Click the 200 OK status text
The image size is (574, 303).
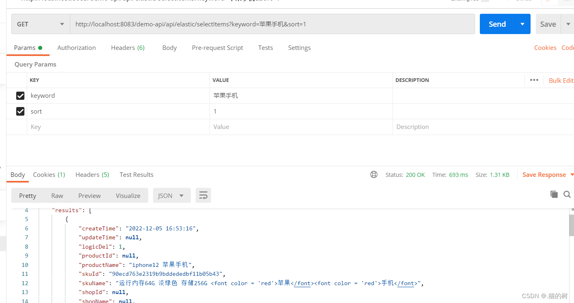pyautogui.click(x=415, y=175)
